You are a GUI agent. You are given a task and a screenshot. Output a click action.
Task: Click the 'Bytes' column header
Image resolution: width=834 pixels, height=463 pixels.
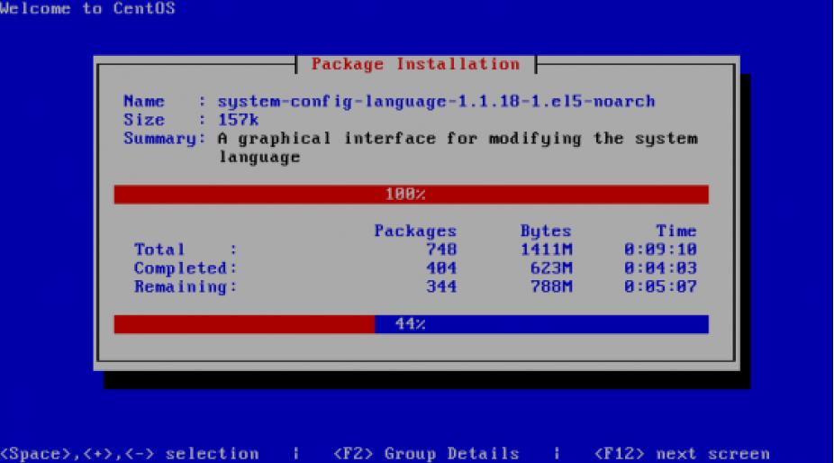click(546, 231)
